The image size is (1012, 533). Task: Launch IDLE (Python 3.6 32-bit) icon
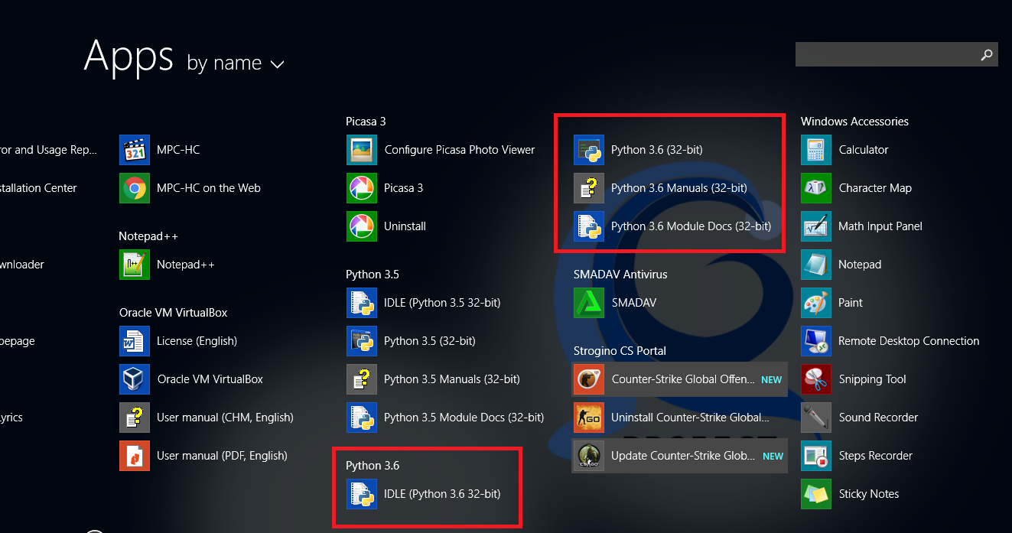point(362,494)
